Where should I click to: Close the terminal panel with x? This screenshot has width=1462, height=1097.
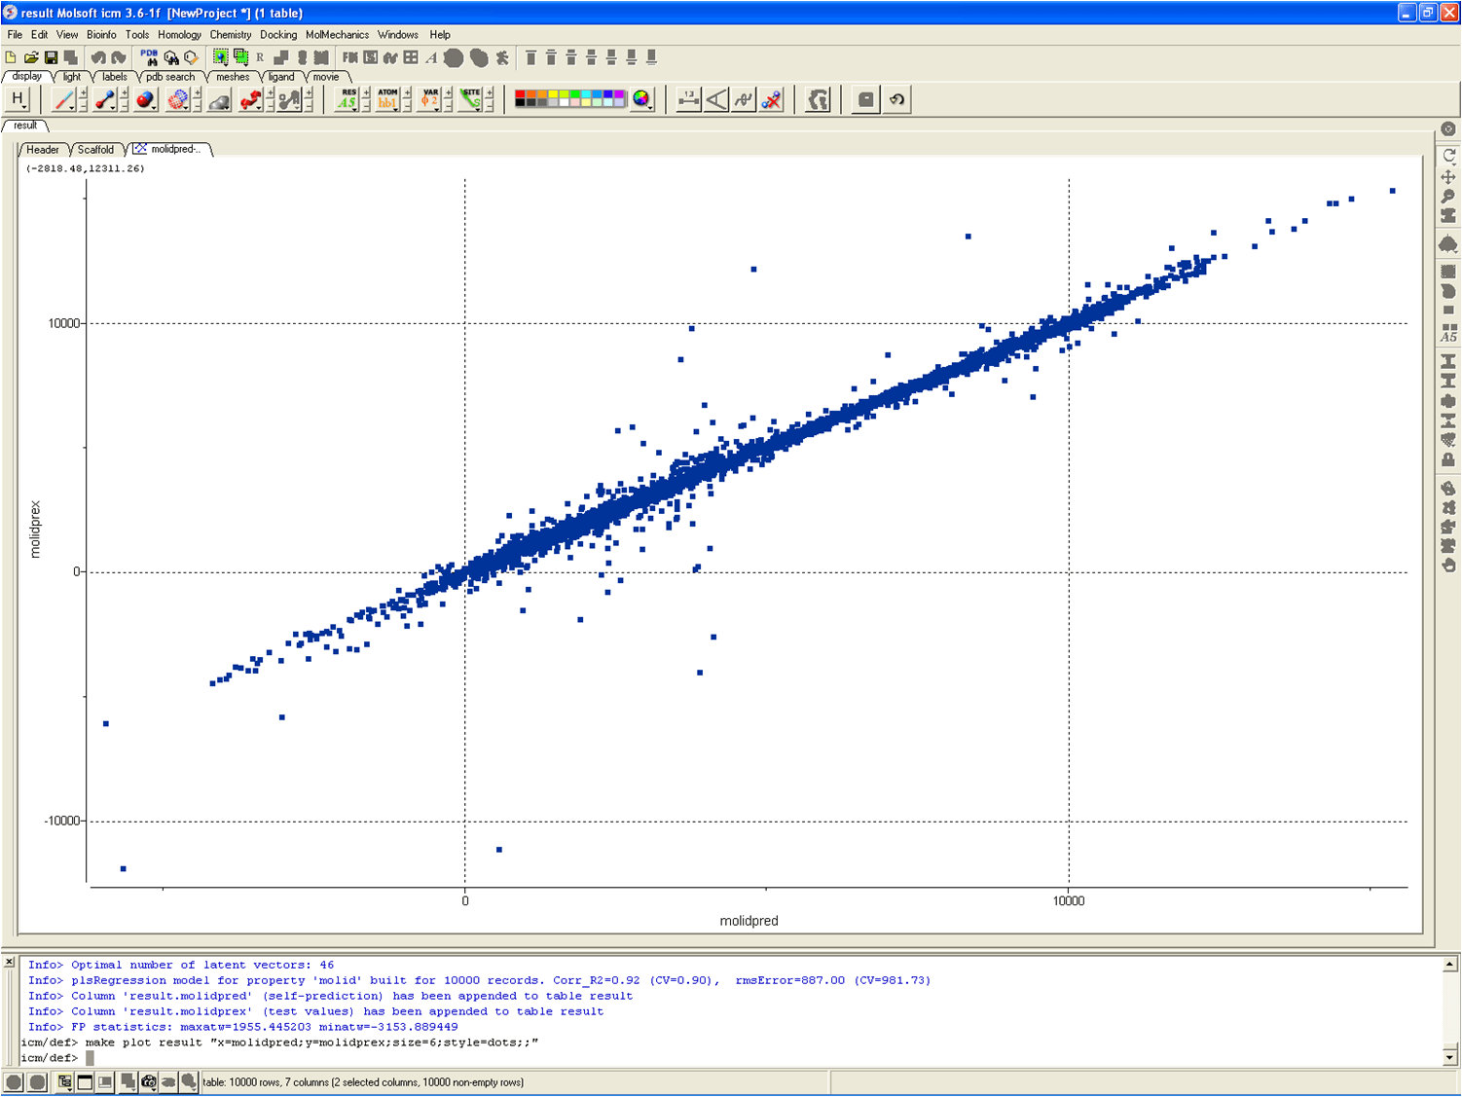(9, 963)
